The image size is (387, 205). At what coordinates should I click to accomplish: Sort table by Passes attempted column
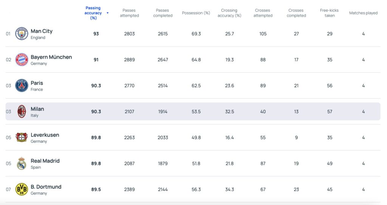coord(129,13)
